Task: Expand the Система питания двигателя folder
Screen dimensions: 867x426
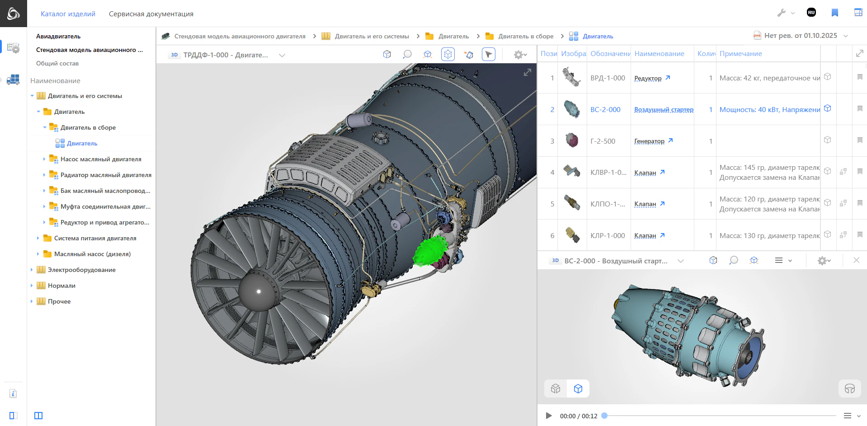Action: tap(38, 239)
